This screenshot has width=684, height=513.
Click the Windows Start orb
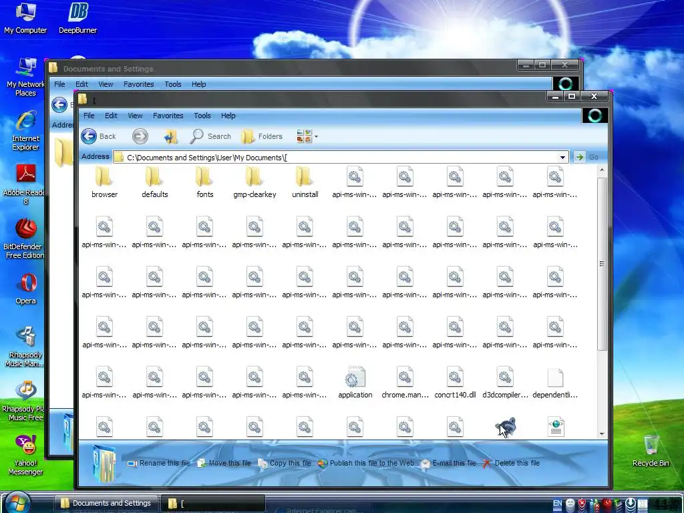click(17, 502)
